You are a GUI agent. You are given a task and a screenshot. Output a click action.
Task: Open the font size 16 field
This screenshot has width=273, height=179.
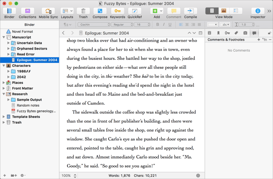click(x=142, y=25)
